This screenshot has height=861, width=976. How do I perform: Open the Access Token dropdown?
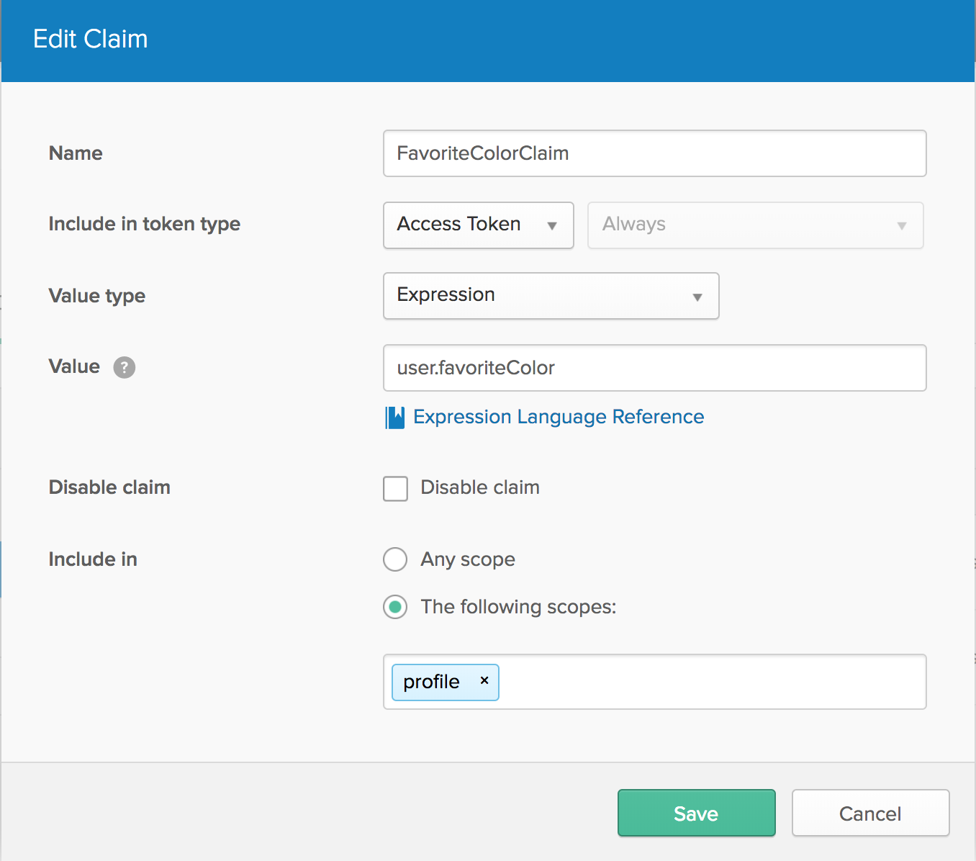pos(478,225)
